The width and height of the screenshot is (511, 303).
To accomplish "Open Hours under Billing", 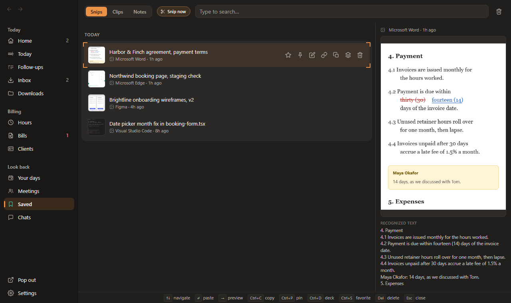I will tap(39, 122).
